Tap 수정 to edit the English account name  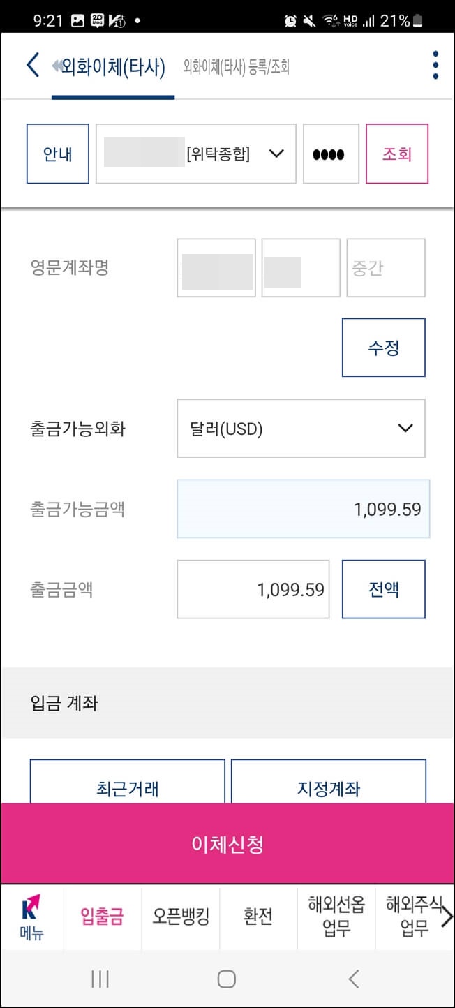[384, 347]
